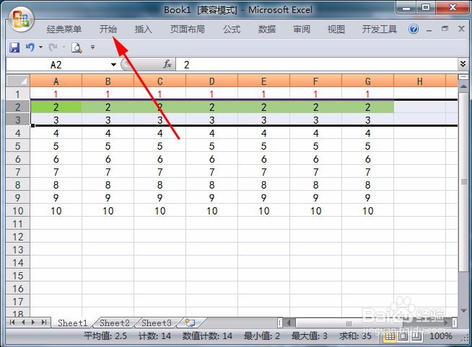Open the 视图 tab
The width and height of the screenshot is (472, 347).
click(336, 29)
